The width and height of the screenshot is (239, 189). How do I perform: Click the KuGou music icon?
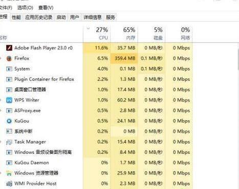9,121
